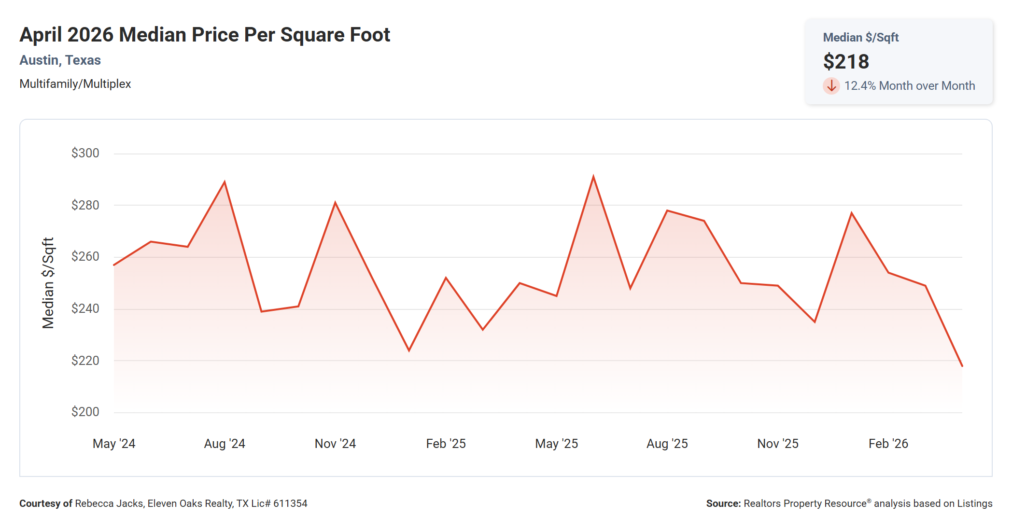Click the "Nov '25" x-axis label
The width and height of the screenshot is (1012, 531).
pyautogui.click(x=777, y=444)
